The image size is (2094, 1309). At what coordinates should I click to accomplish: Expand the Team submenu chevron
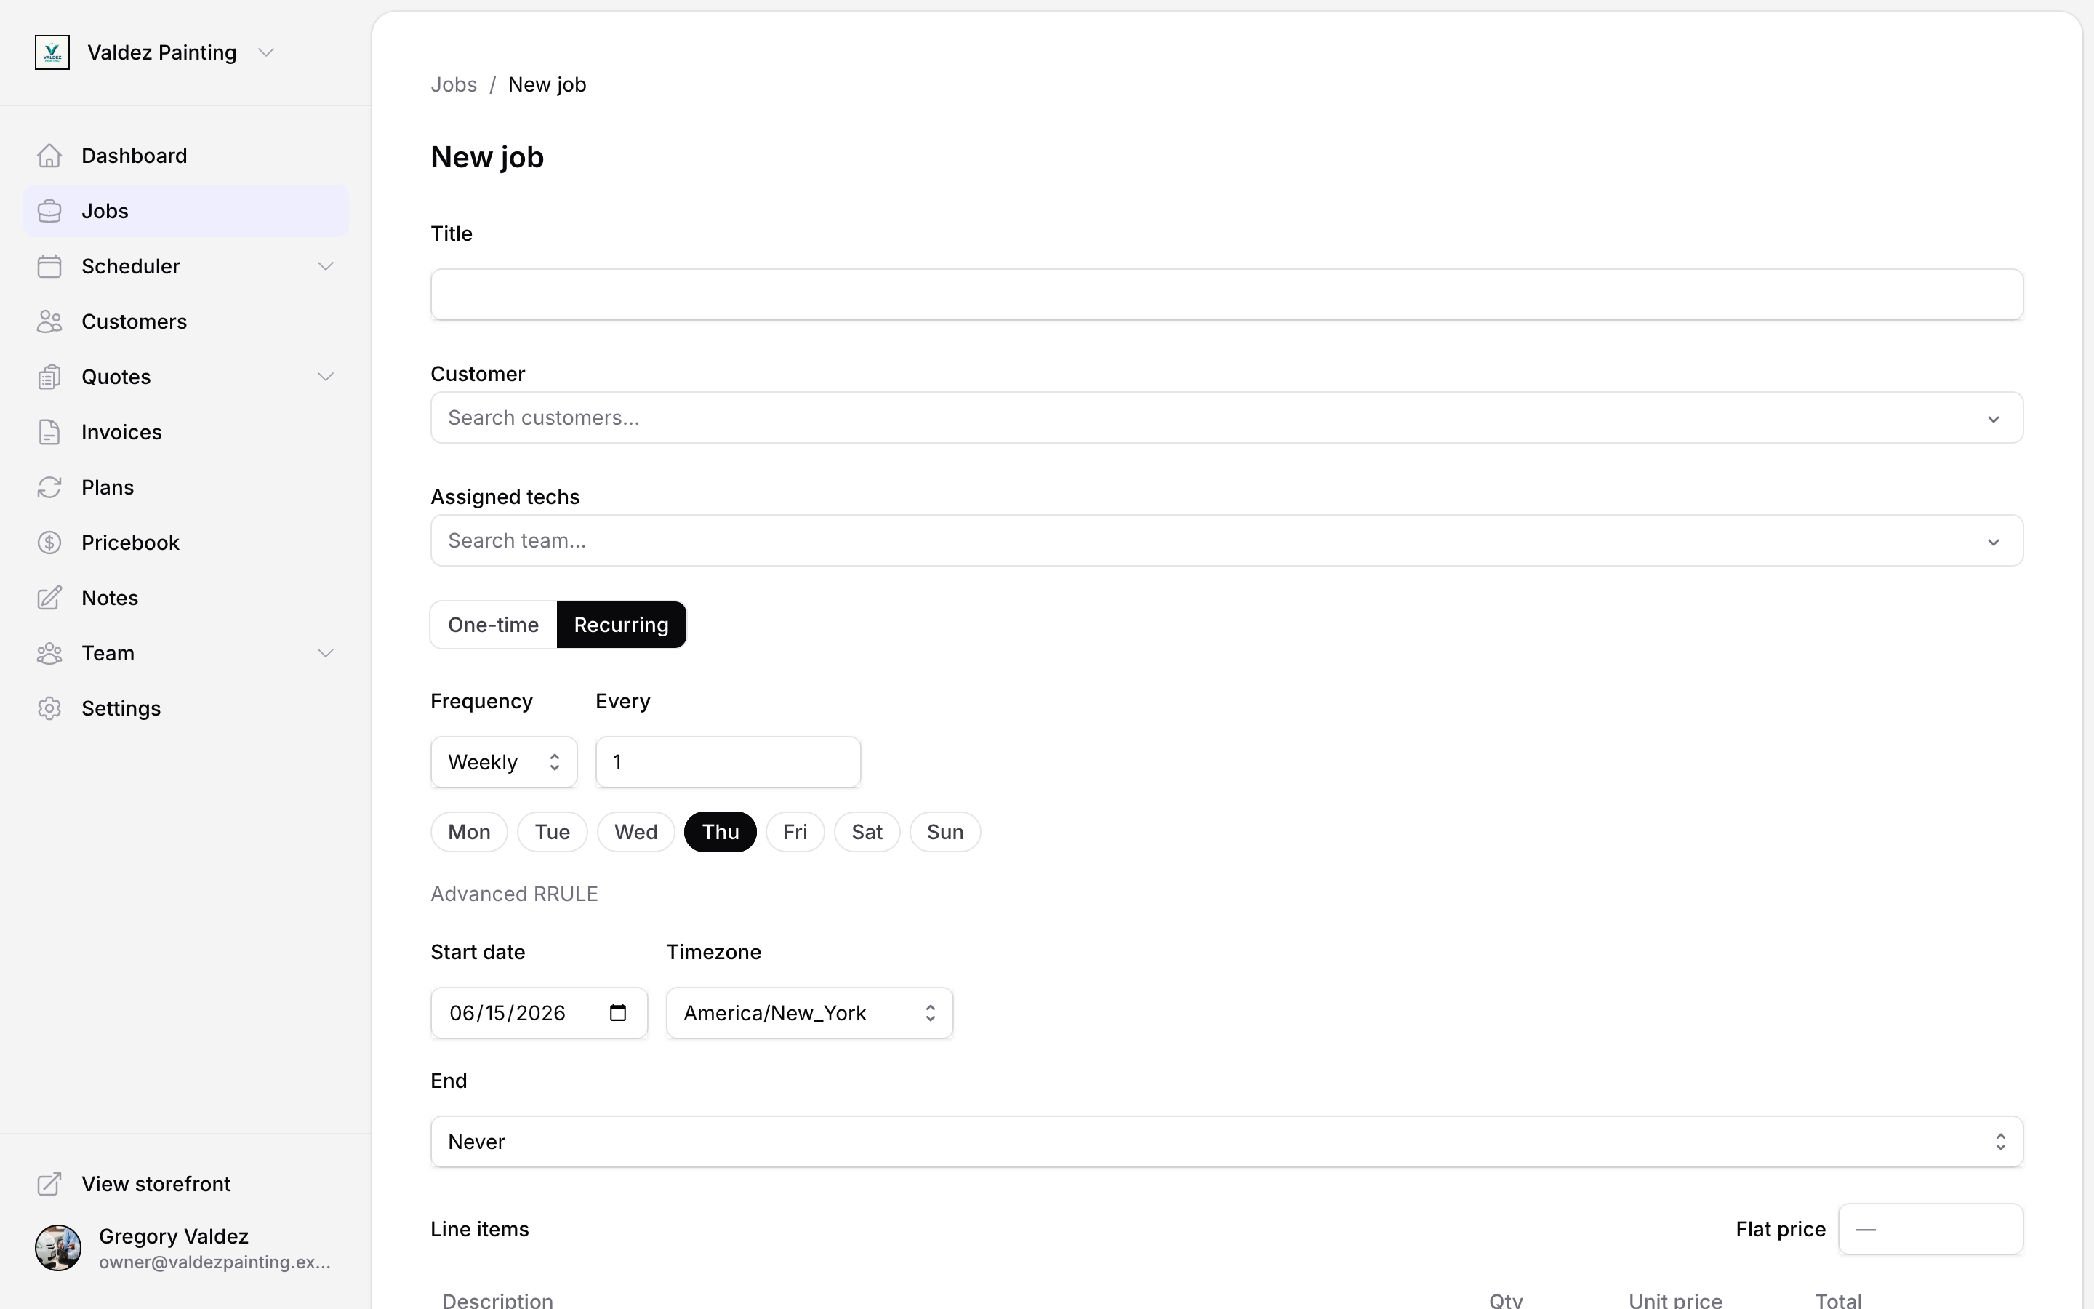[x=325, y=654]
